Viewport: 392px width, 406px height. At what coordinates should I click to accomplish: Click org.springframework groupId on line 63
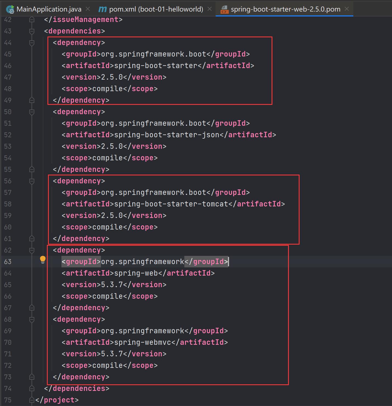(x=143, y=262)
